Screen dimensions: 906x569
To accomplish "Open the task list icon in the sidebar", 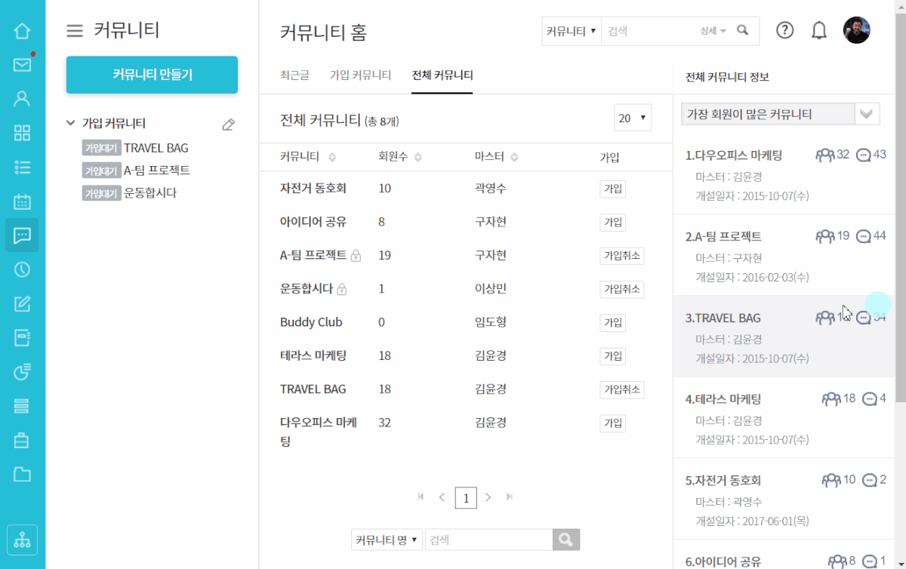I will [x=22, y=168].
